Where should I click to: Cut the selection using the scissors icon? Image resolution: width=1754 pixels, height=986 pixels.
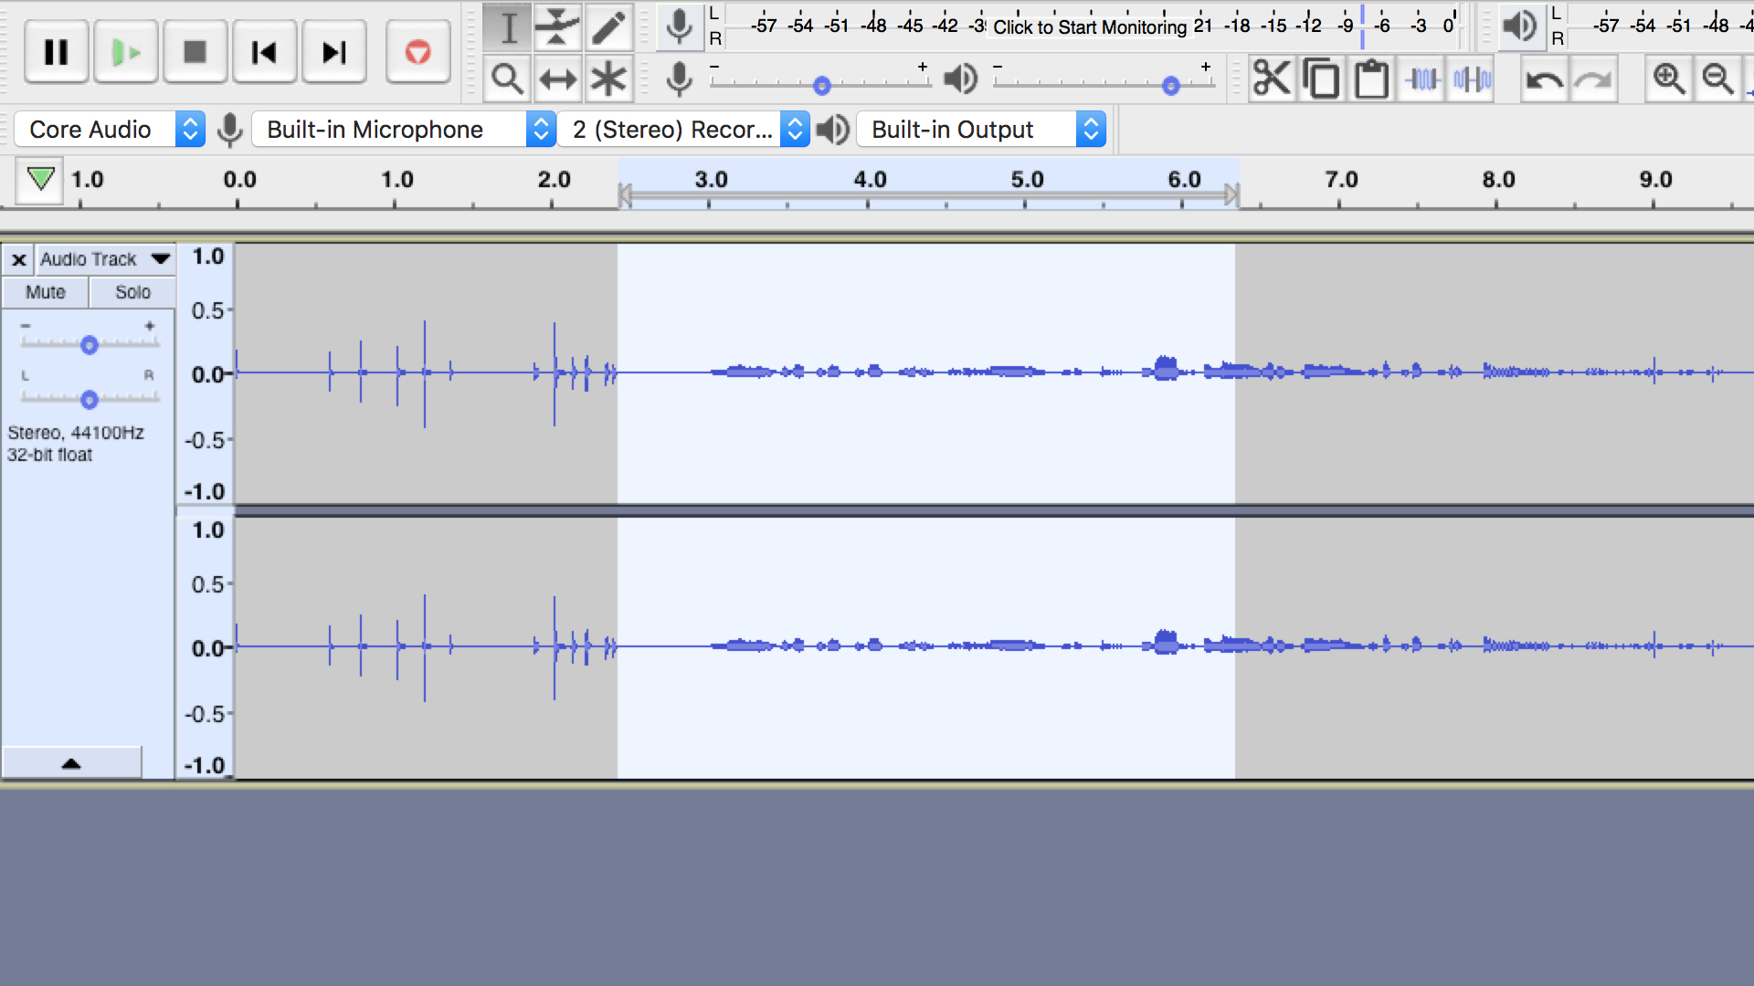click(1273, 79)
